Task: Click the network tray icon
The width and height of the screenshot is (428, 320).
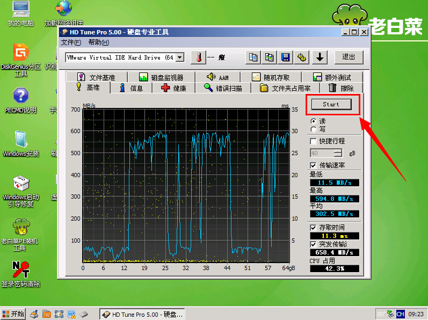Action: pyautogui.click(x=390, y=314)
